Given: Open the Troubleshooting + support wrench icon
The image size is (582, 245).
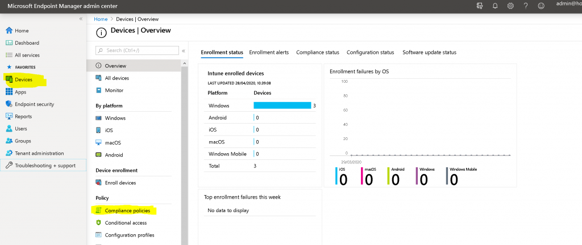Looking at the screenshot, I should 9,166.
